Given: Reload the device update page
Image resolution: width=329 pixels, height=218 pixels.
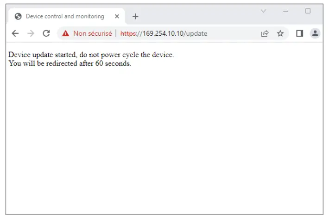Looking at the screenshot, I should pos(46,33).
